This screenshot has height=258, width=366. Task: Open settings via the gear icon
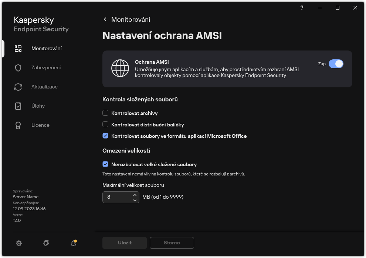click(x=19, y=243)
